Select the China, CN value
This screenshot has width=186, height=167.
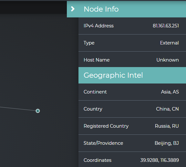point(167,109)
